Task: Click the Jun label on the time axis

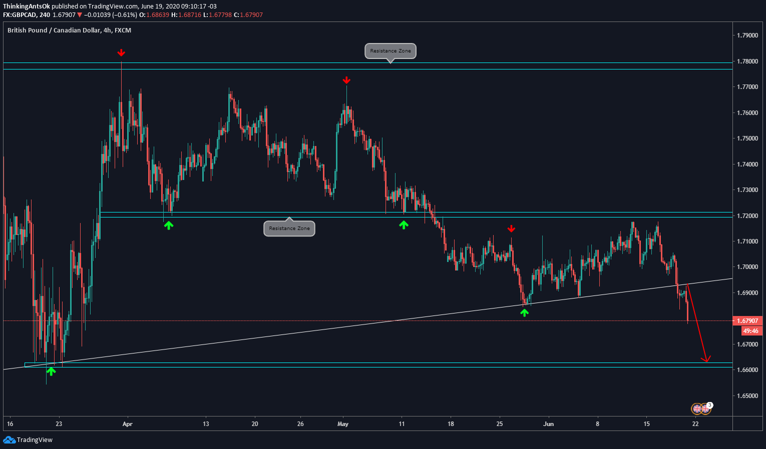Action: (x=549, y=424)
